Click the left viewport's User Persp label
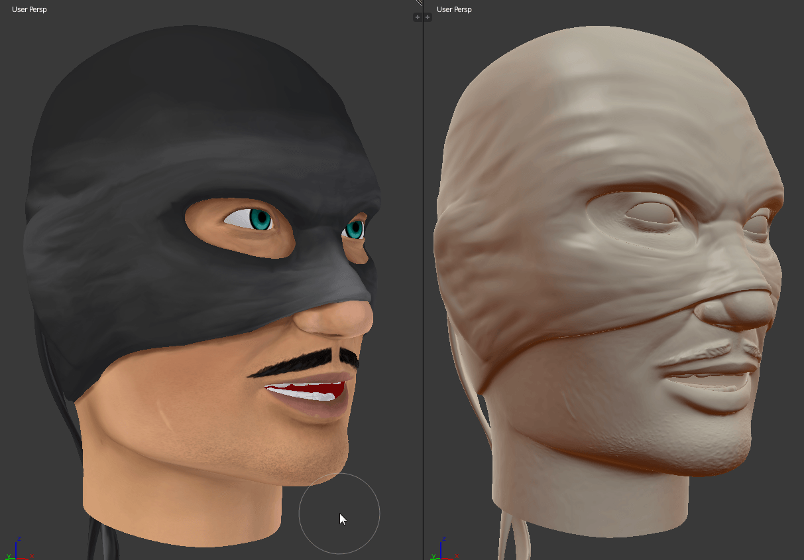 tap(29, 9)
